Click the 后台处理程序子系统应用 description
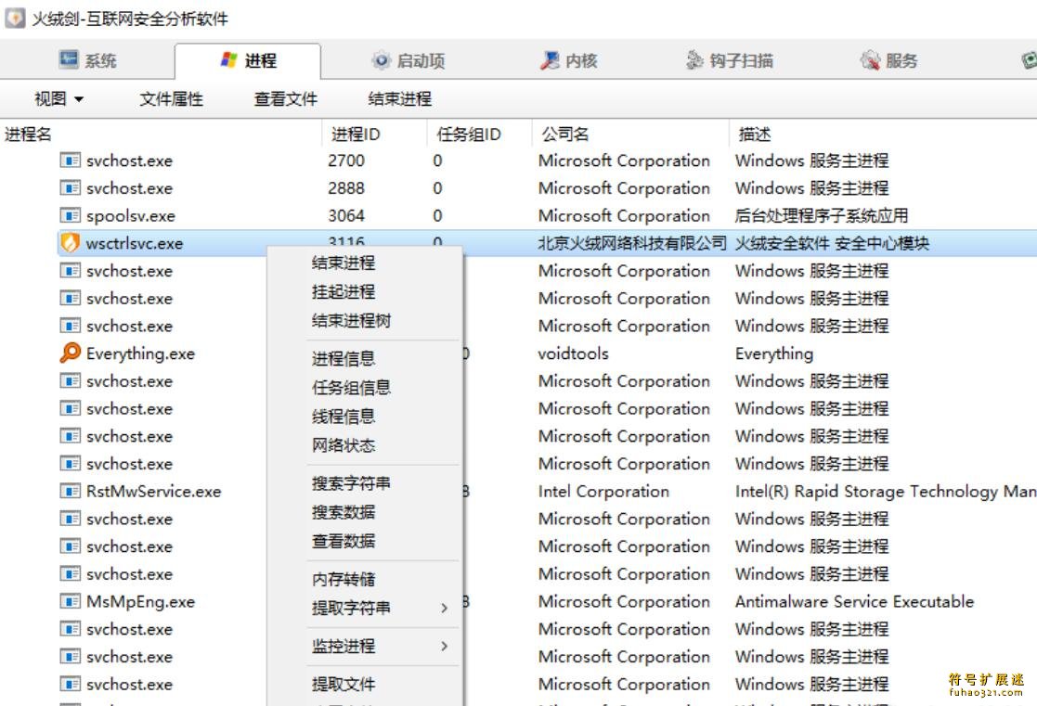 (822, 216)
